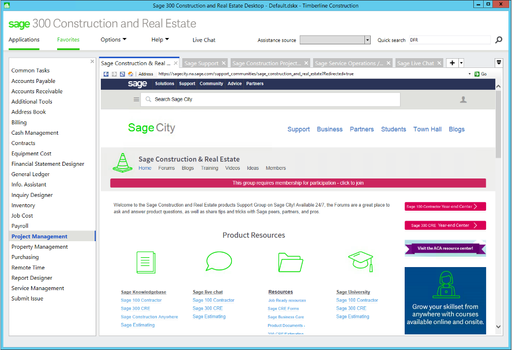Click the vertical scrollbar thumb

(498, 124)
